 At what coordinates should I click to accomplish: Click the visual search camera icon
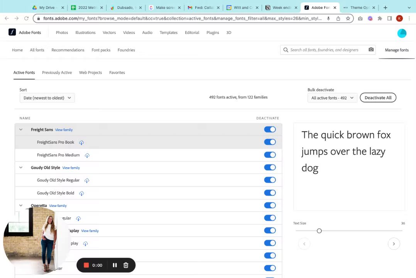(x=371, y=50)
